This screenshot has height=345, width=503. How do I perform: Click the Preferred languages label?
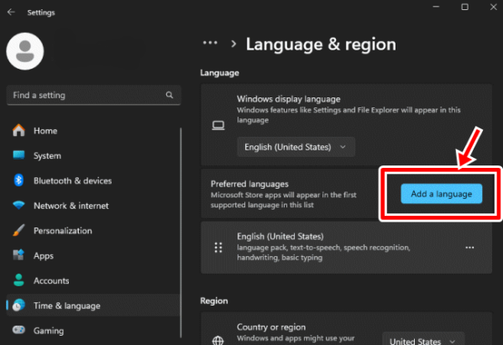point(249,184)
